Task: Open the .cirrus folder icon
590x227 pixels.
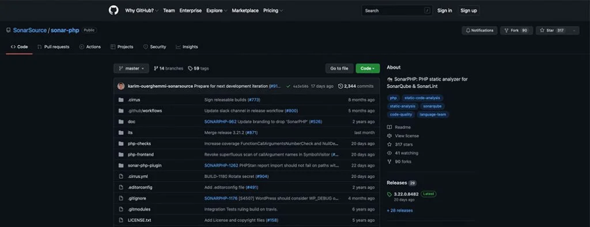Action: click(121, 100)
